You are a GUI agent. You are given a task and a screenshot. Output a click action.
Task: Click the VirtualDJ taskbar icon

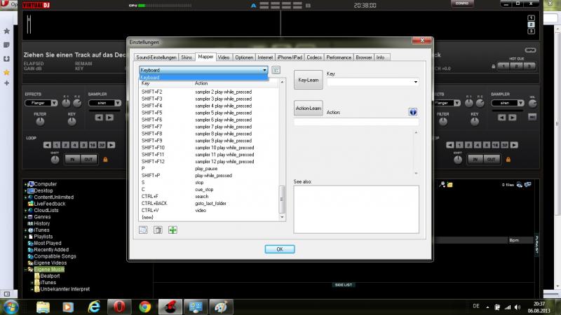tap(170, 307)
